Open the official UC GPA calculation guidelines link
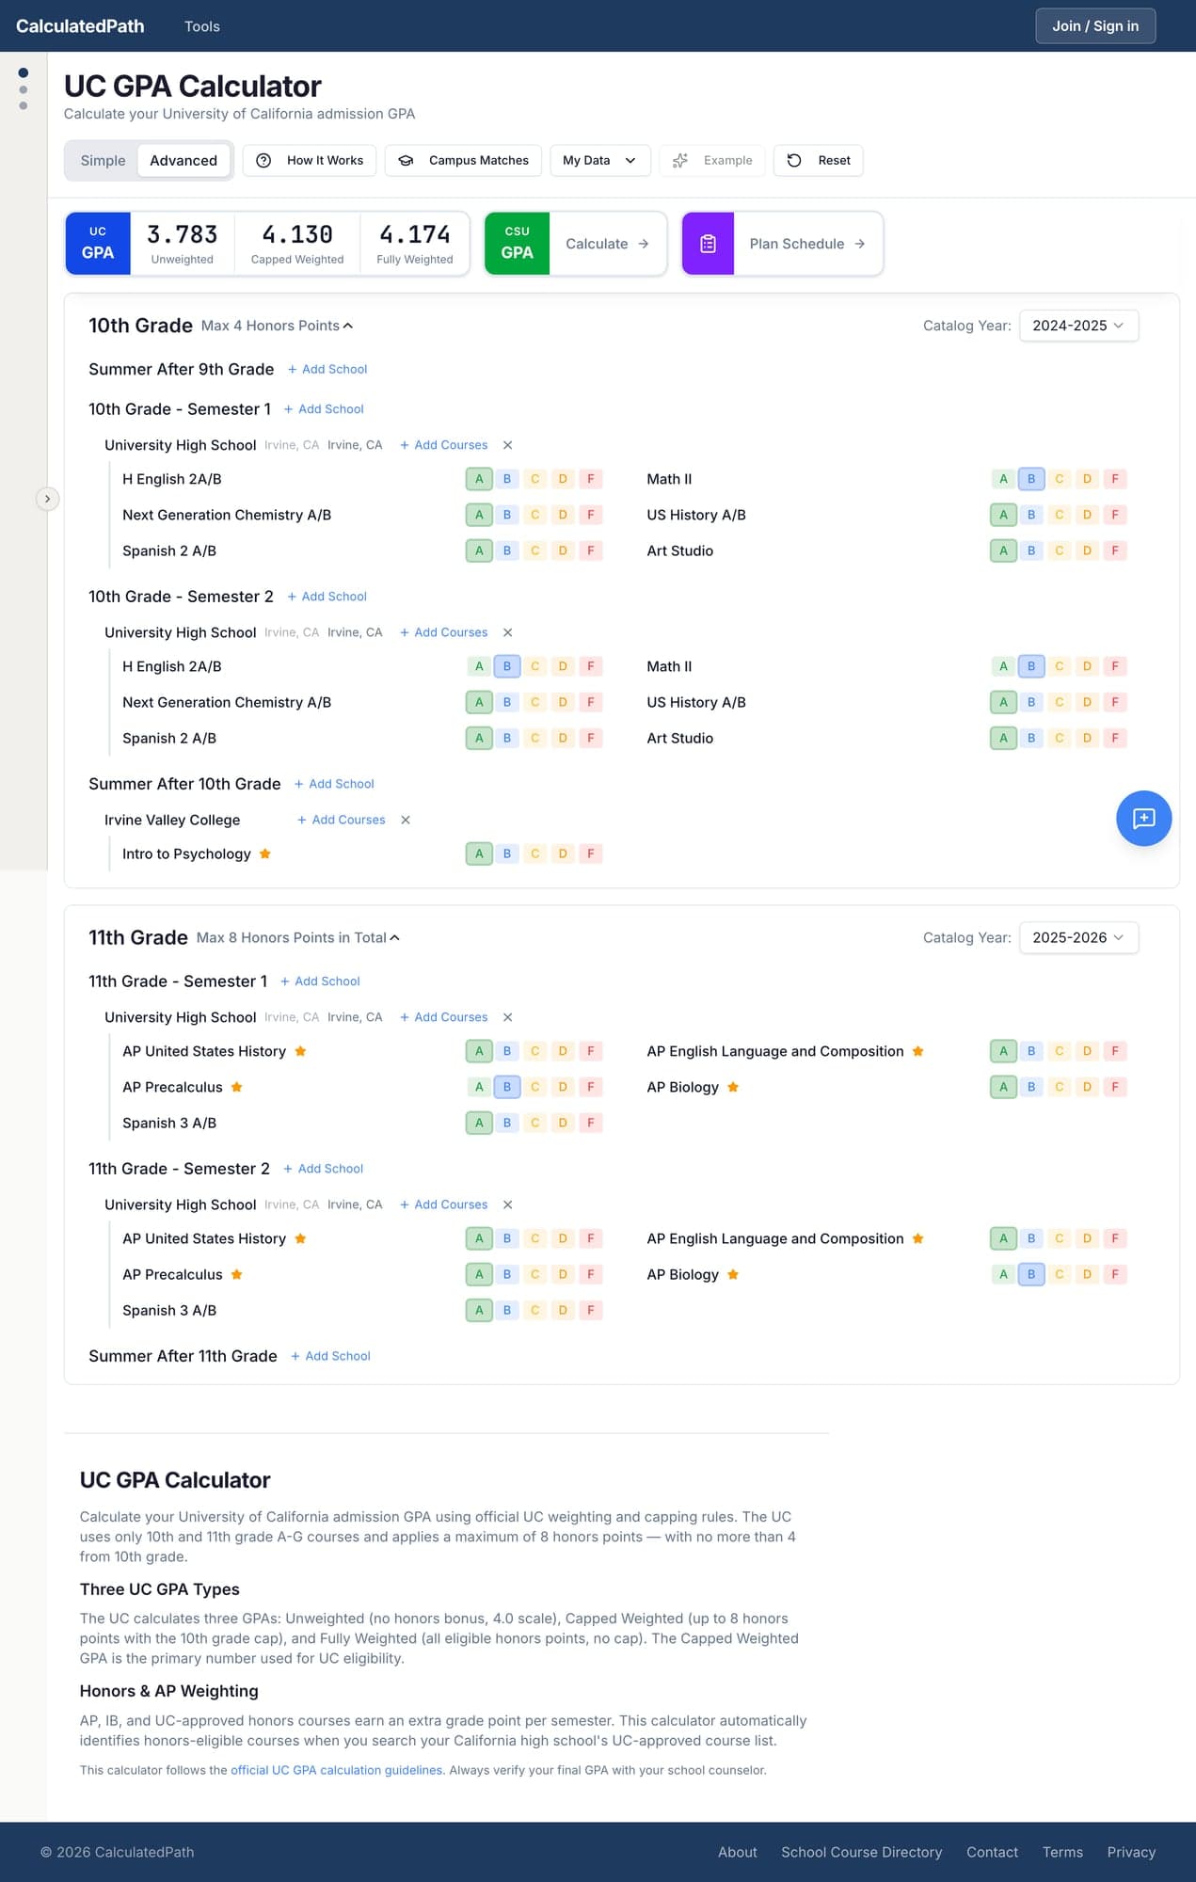 coord(337,1770)
